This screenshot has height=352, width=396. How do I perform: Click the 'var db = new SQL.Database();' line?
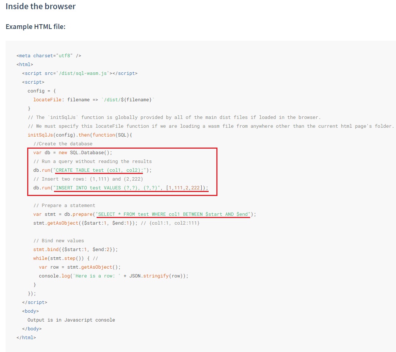73,153
